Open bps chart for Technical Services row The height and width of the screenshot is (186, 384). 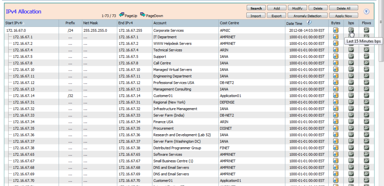pyautogui.click(x=351, y=50)
